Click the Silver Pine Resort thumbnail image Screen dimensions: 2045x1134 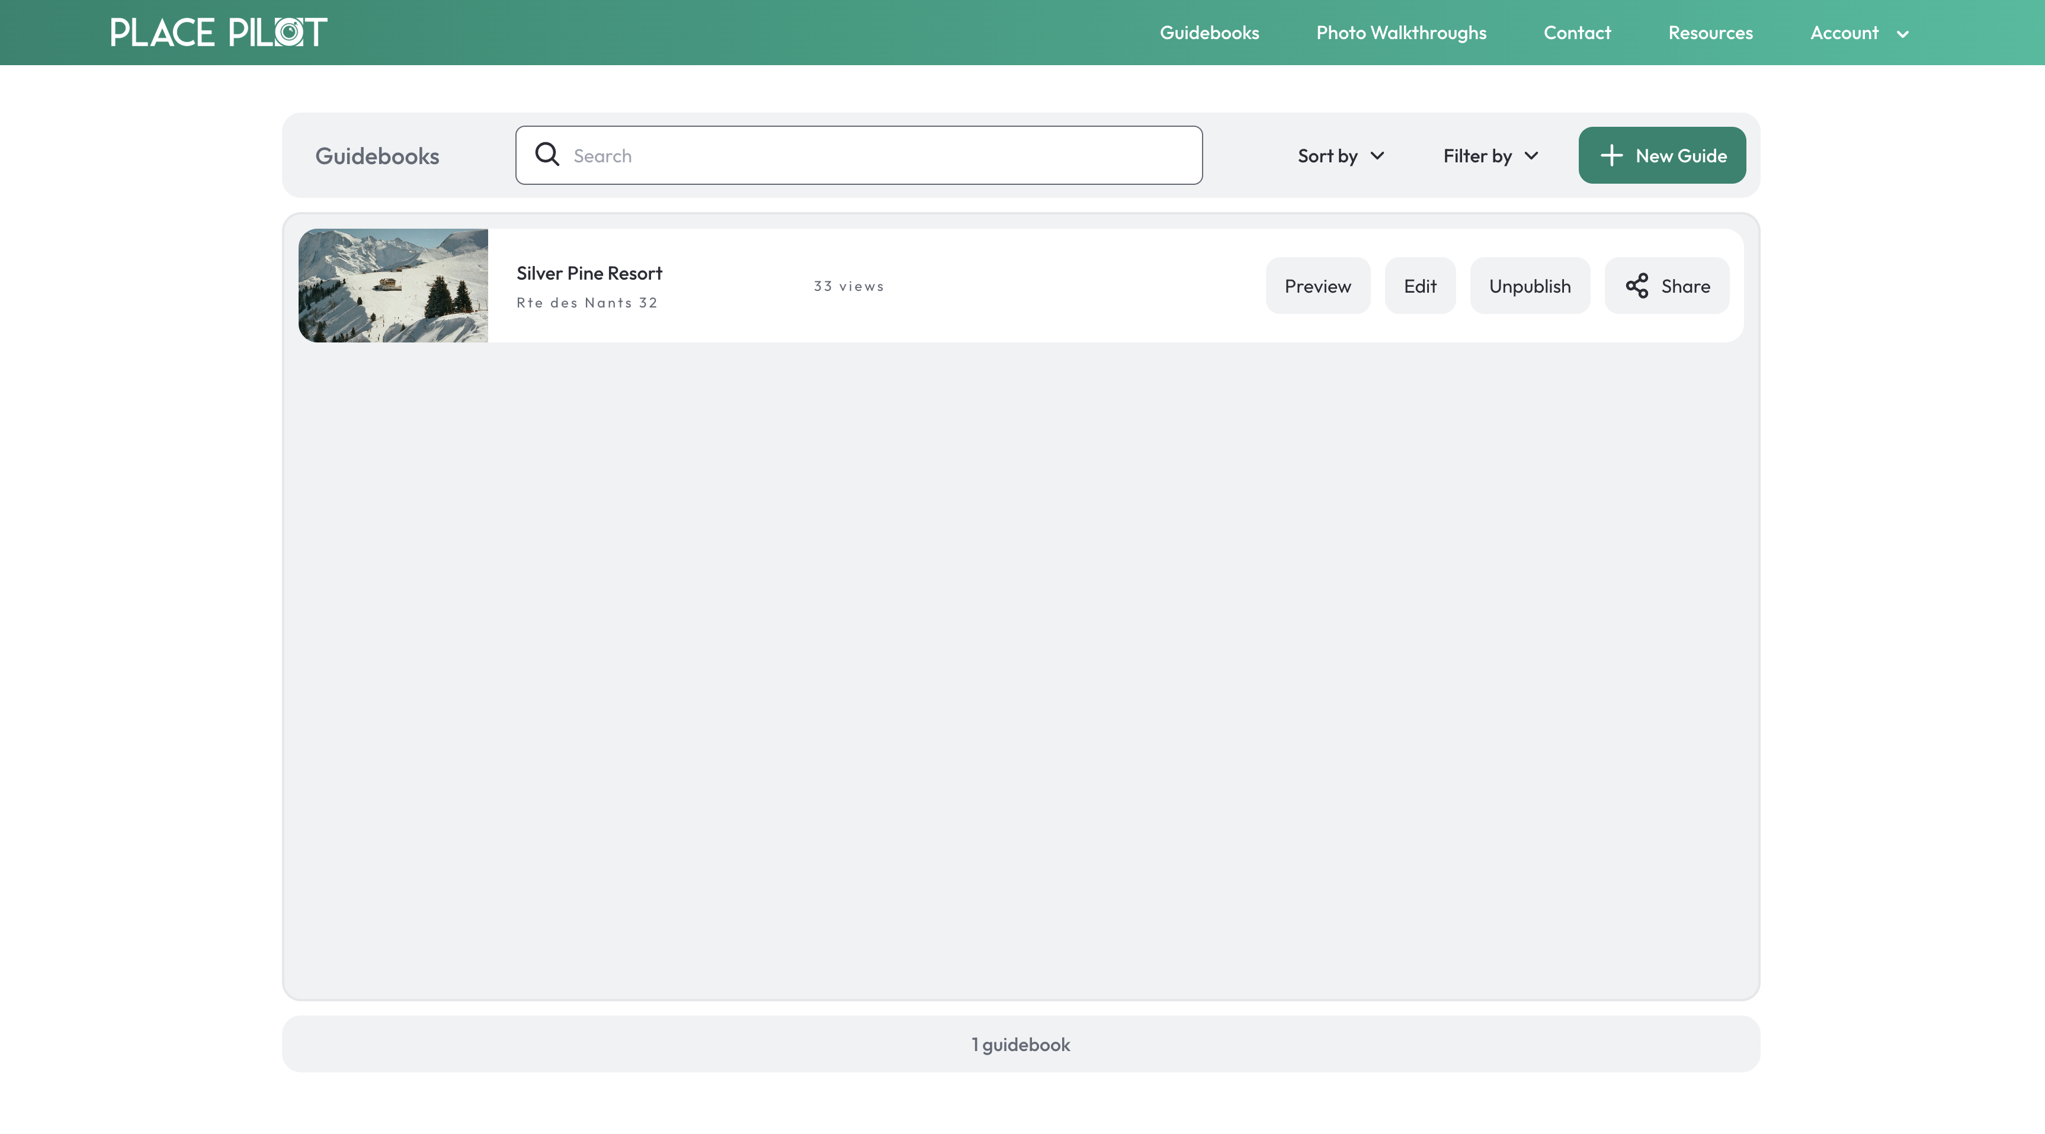393,285
